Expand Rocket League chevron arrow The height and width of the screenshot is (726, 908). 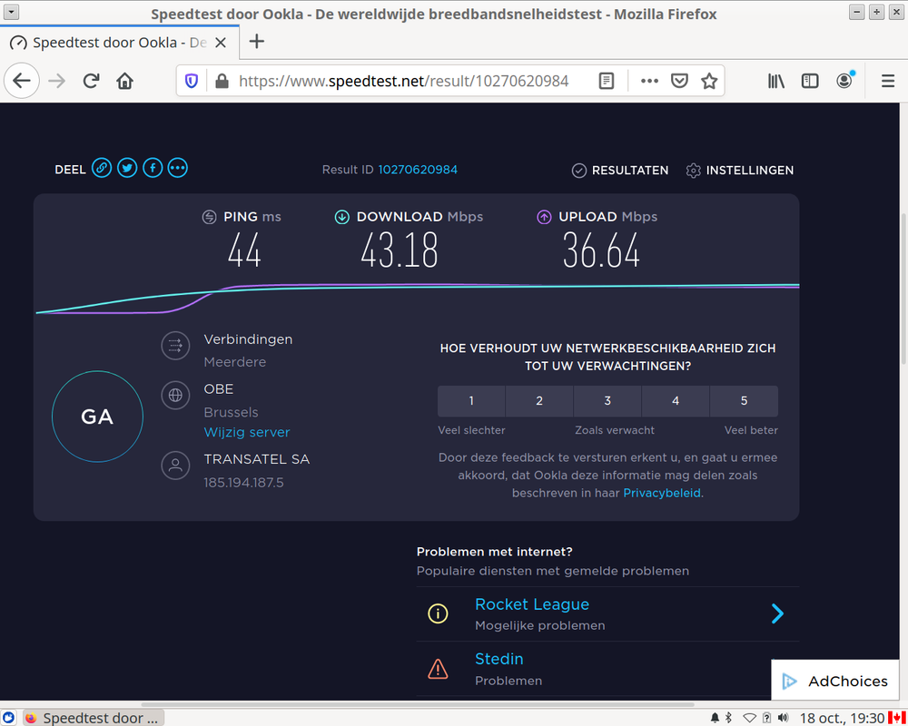[x=778, y=613]
